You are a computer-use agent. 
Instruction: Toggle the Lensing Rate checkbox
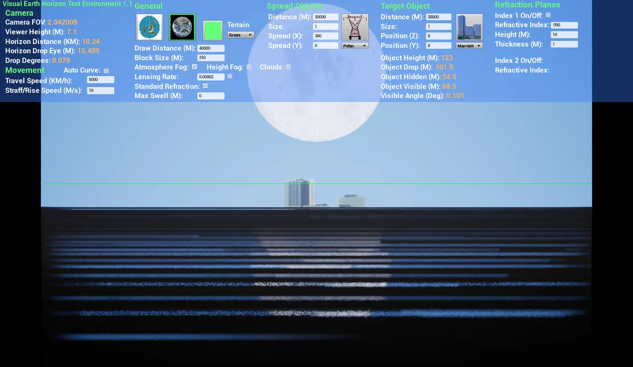click(230, 76)
